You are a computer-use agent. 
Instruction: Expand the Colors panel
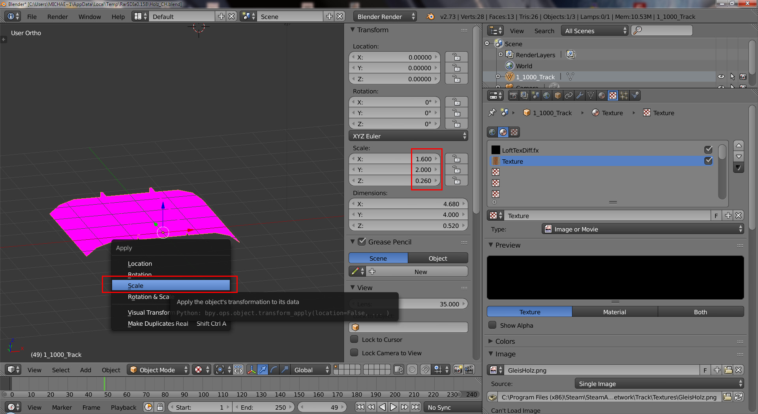click(x=505, y=341)
